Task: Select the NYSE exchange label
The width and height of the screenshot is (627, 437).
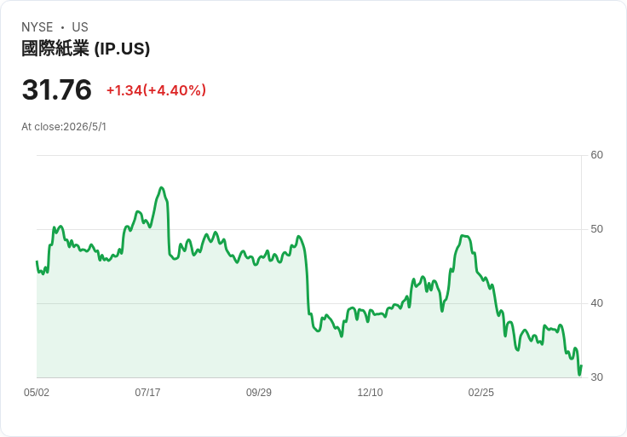Action: [37, 26]
